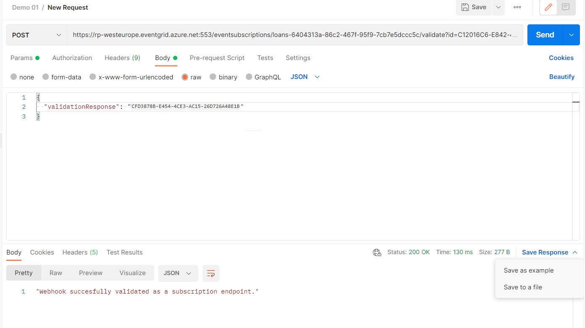
Task: Click the webhook successfully validated response text
Action: (x=147, y=291)
